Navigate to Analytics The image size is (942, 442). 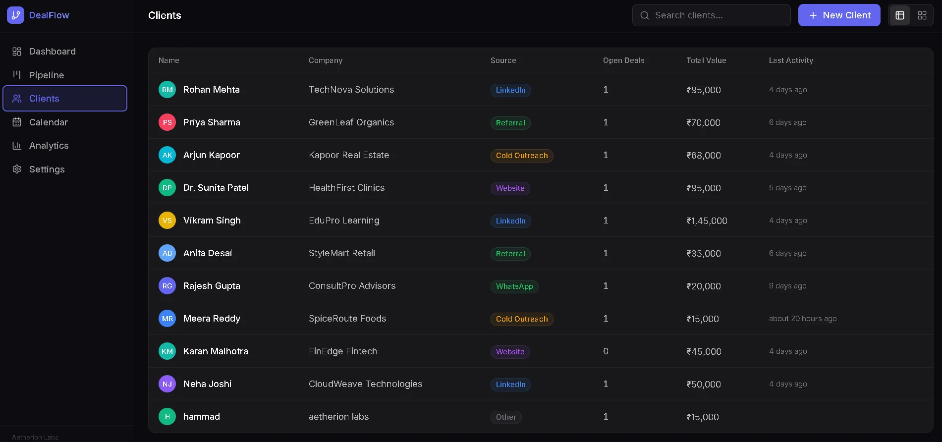[65, 146]
